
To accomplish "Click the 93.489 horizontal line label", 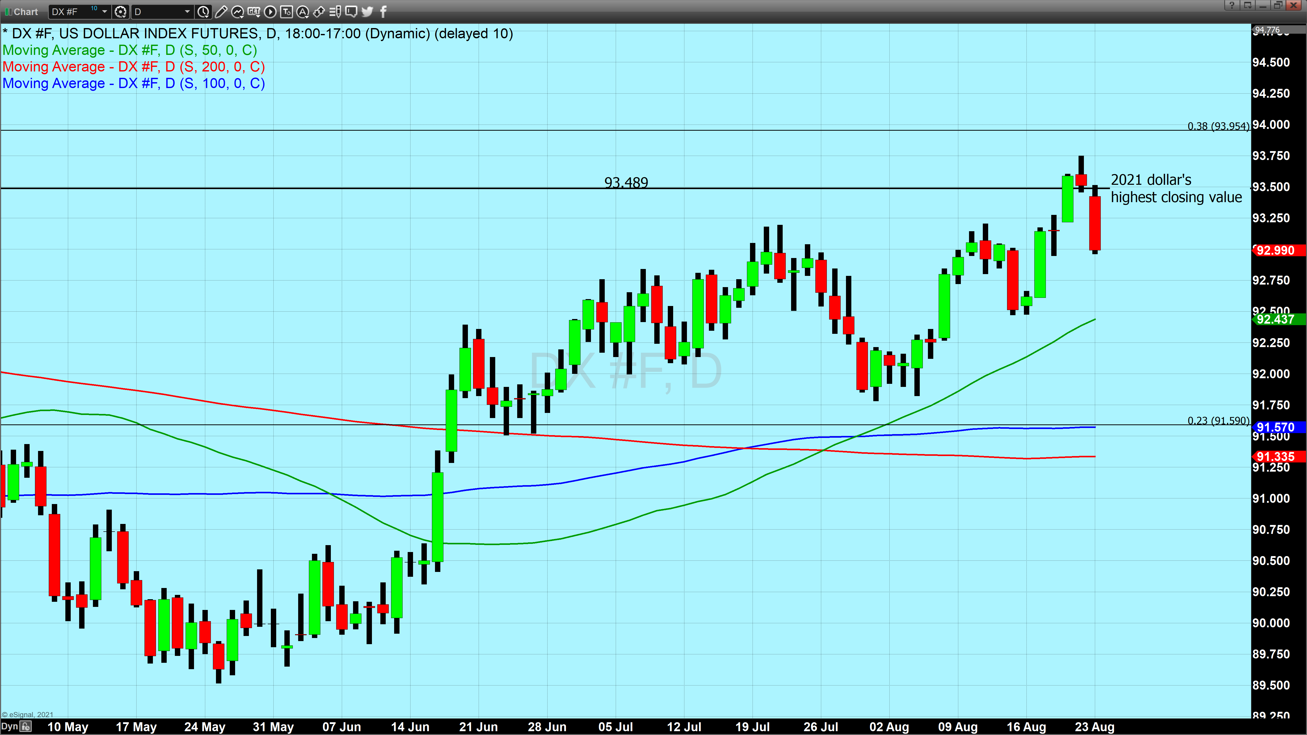I will [x=626, y=182].
